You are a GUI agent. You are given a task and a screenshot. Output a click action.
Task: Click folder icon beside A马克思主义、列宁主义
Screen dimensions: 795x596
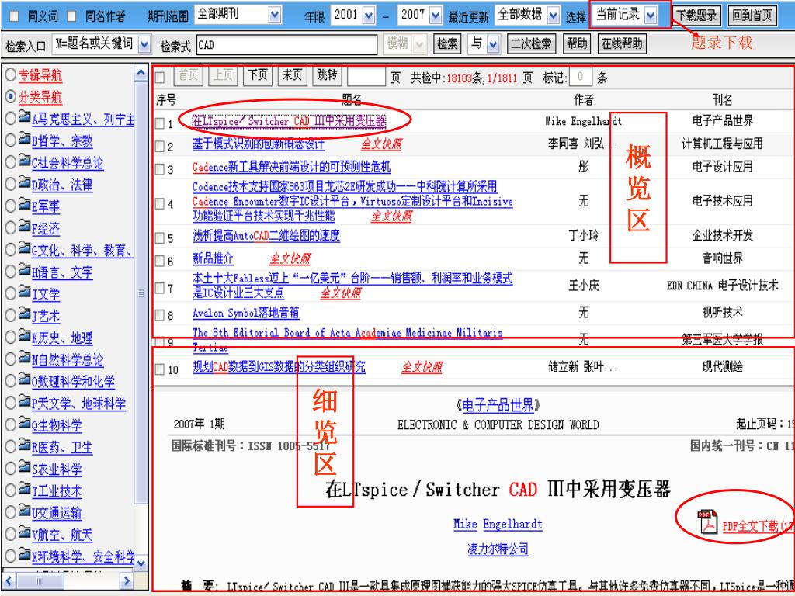coord(24,118)
